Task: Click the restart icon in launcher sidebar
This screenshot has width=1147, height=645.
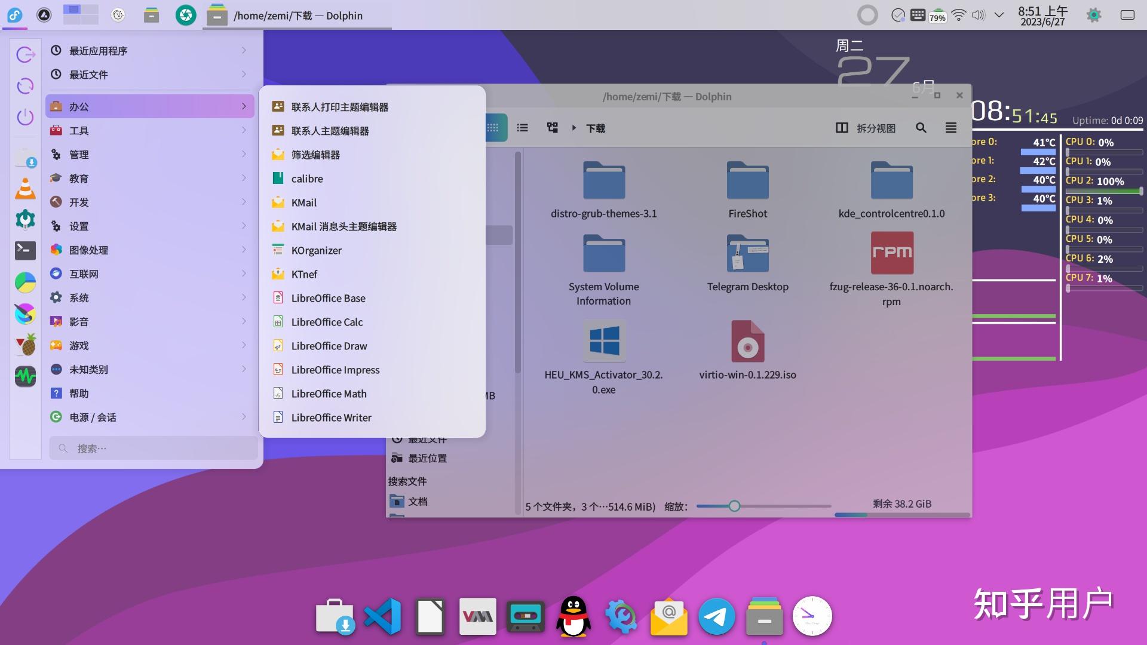Action: click(x=25, y=86)
